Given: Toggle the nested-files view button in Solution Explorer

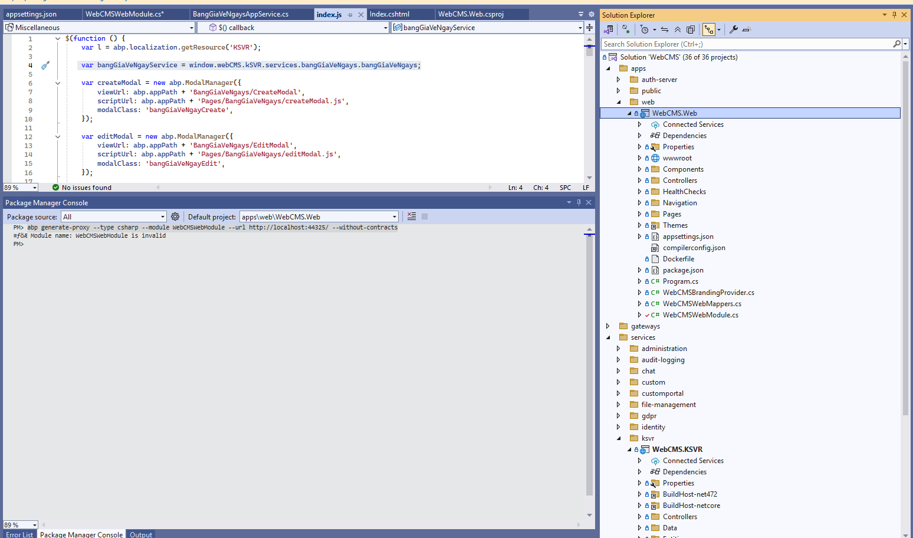Looking at the screenshot, I should point(709,29).
